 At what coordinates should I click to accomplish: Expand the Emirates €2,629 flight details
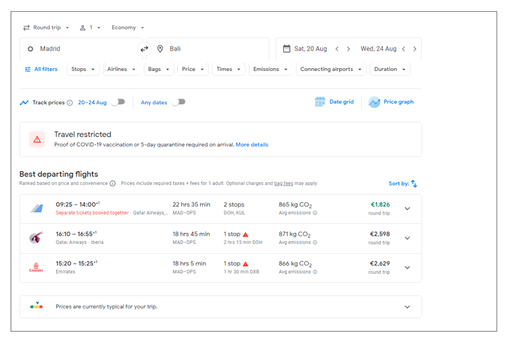pos(407,268)
